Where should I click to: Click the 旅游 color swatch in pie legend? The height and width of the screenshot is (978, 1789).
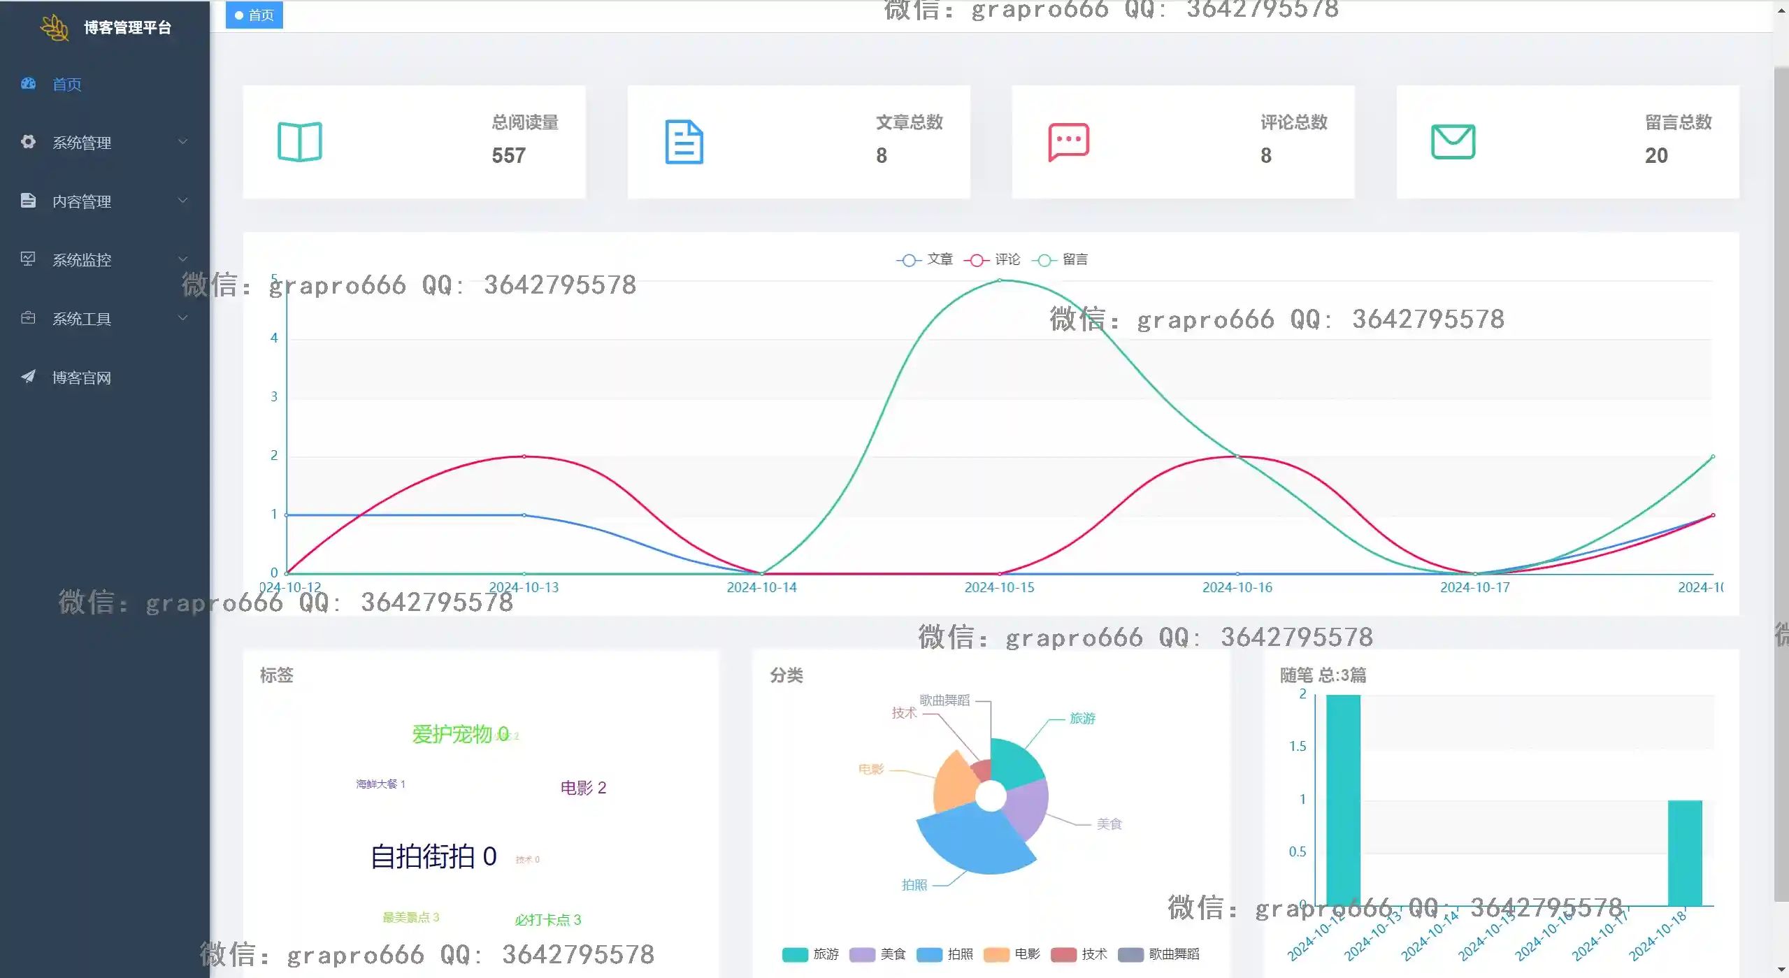[x=795, y=954]
